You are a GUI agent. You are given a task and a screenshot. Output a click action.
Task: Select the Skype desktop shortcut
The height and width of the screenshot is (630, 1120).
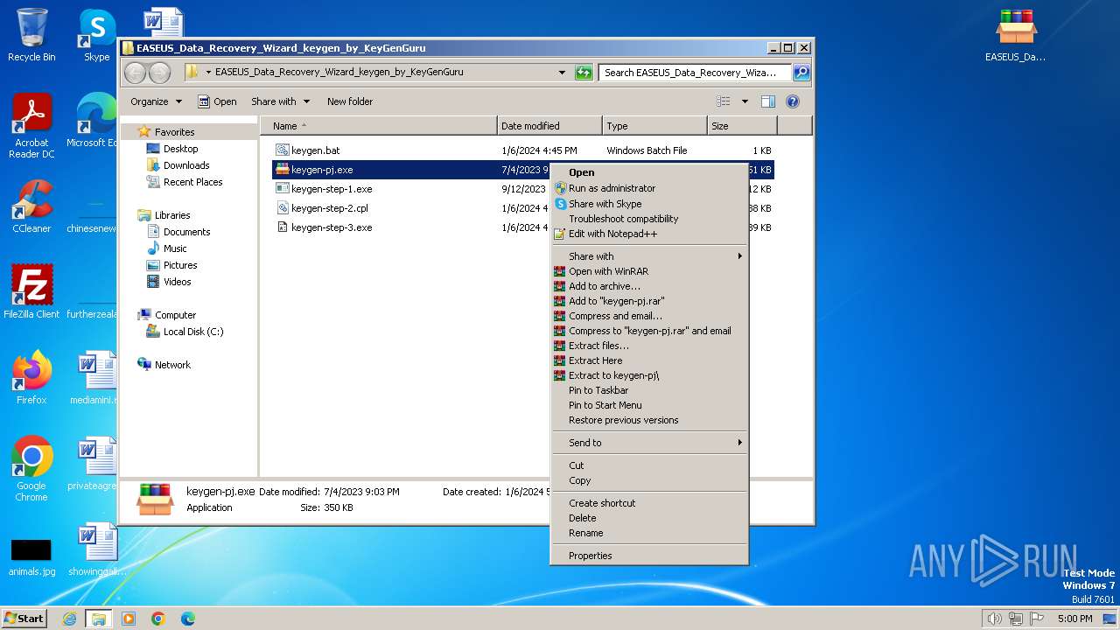click(96, 35)
